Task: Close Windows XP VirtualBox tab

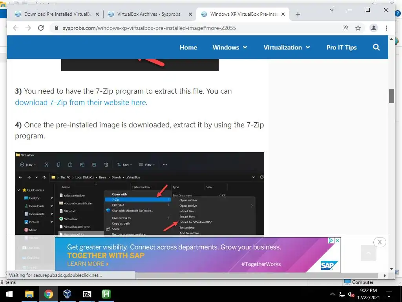Action: tap(283, 15)
